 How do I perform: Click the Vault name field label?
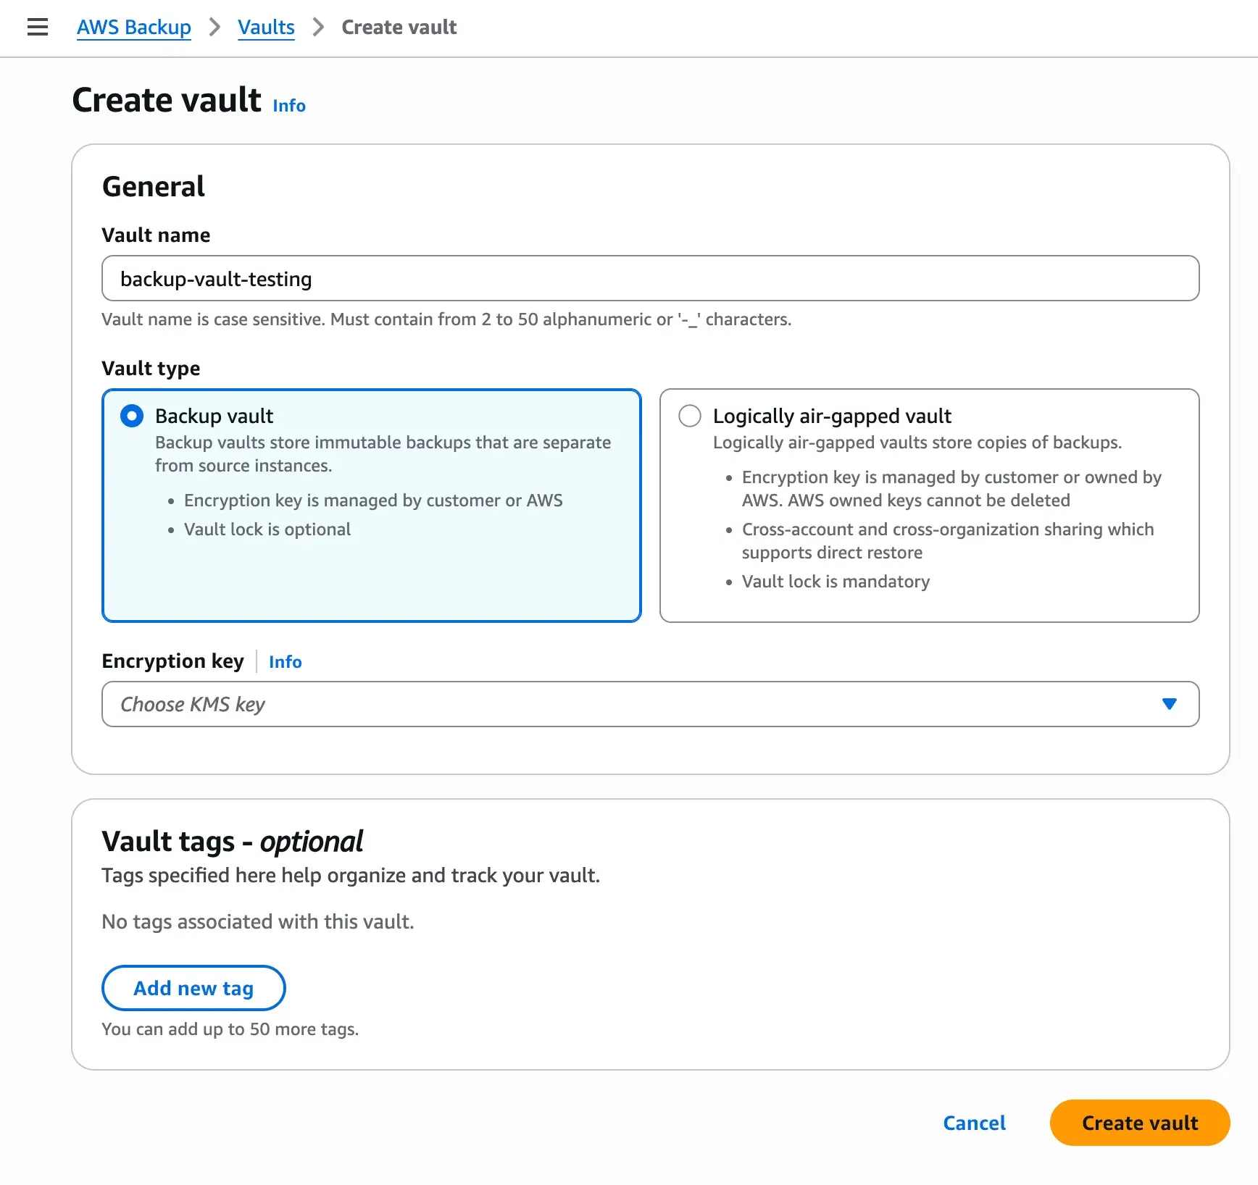tap(156, 235)
